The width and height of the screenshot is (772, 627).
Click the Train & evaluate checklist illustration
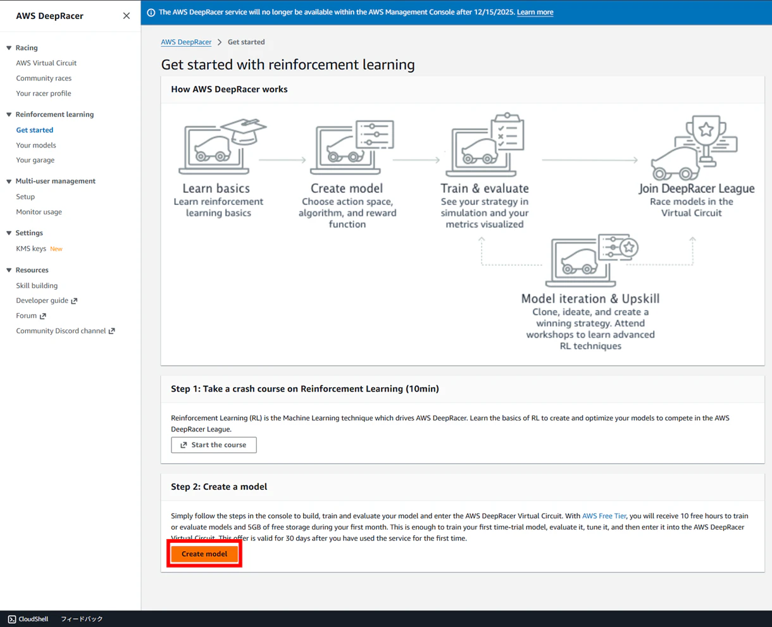tap(485, 145)
